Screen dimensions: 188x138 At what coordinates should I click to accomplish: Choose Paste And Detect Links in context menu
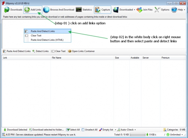[x=48, y=31]
